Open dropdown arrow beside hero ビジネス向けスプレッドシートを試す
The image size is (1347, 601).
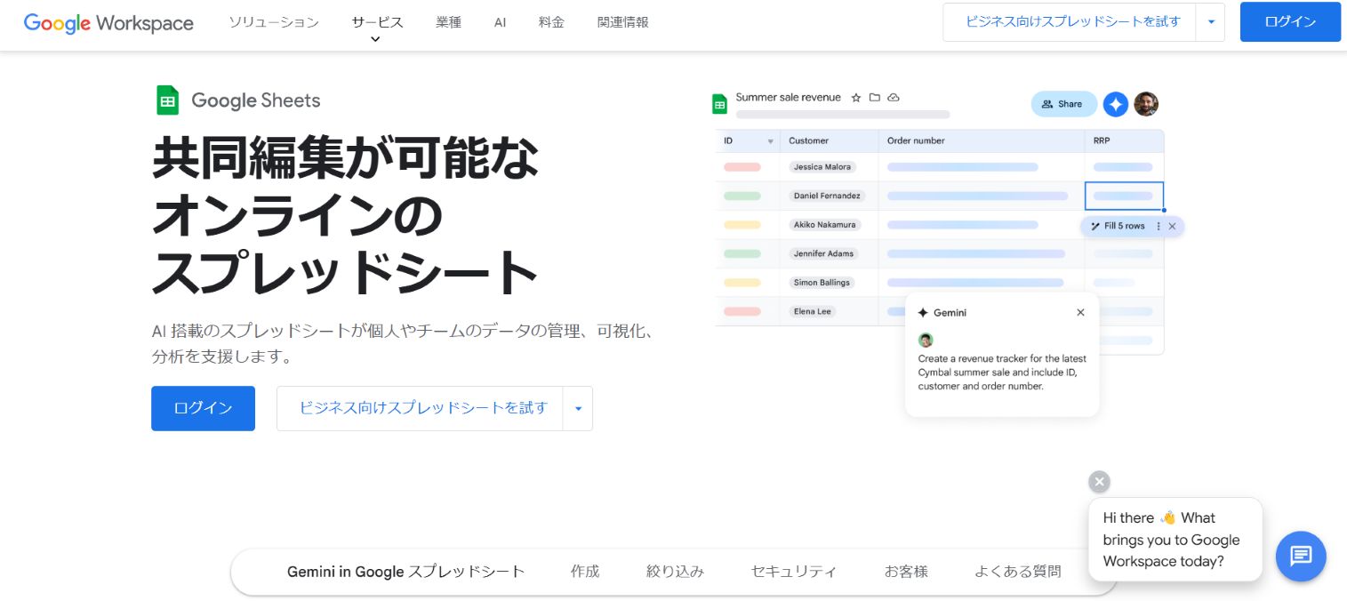(578, 409)
